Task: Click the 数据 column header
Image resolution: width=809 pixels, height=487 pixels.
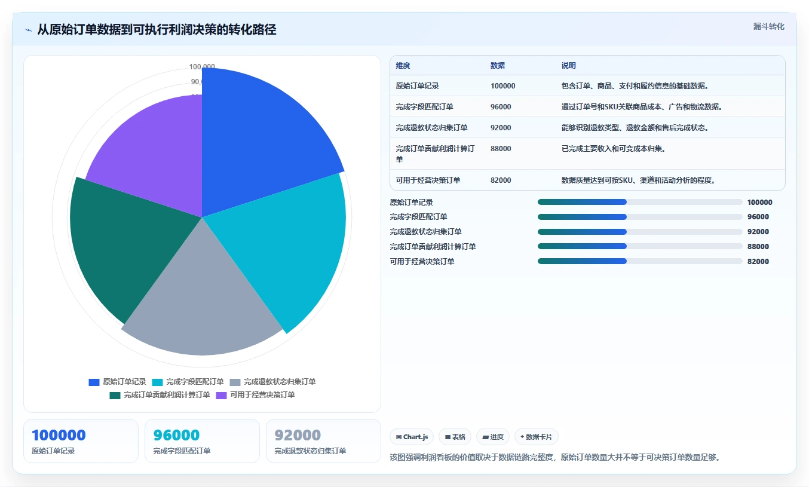Action: (x=498, y=66)
